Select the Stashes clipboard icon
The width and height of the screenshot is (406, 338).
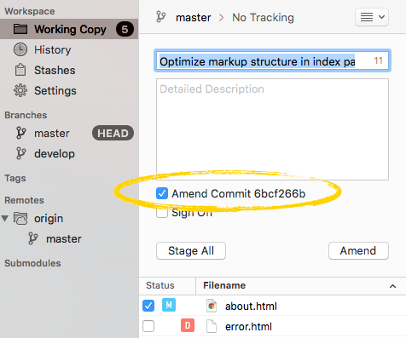tap(20, 70)
